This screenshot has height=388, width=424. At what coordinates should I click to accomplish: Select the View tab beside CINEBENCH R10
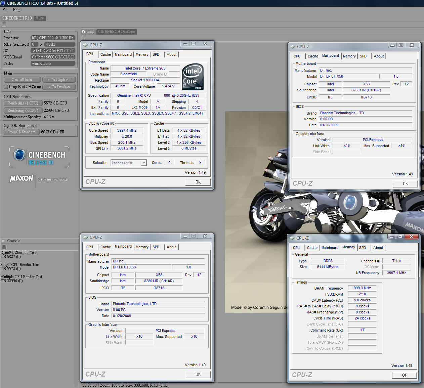coord(40,18)
